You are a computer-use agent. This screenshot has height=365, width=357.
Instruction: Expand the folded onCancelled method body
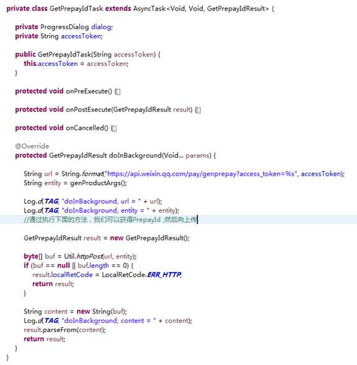point(114,128)
